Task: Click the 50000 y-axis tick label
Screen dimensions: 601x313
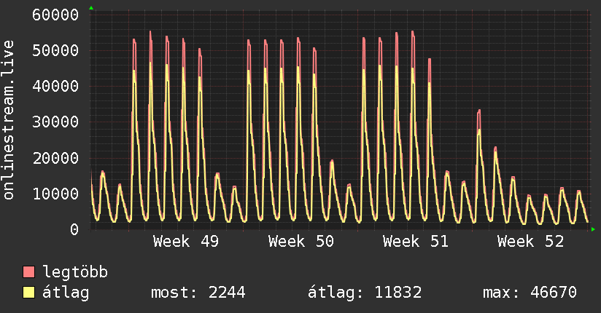Action: pyautogui.click(x=55, y=50)
